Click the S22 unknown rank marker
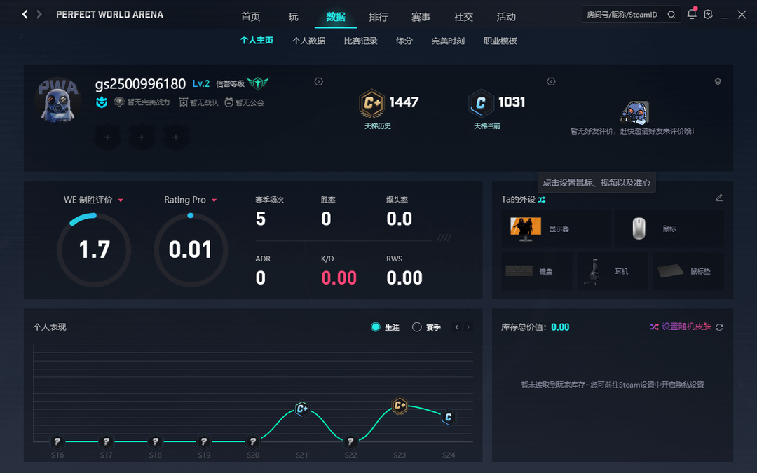This screenshot has width=757, height=473. (350, 441)
